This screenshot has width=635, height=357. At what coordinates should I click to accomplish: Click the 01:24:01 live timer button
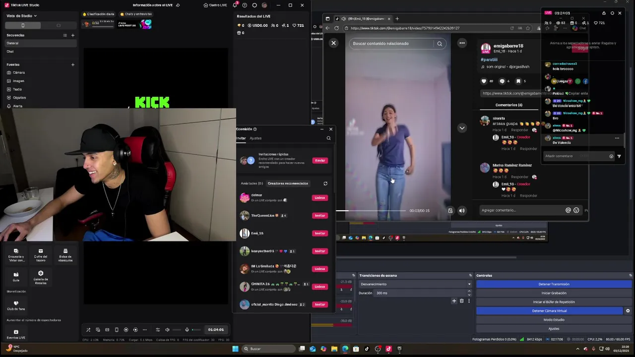[216, 330]
